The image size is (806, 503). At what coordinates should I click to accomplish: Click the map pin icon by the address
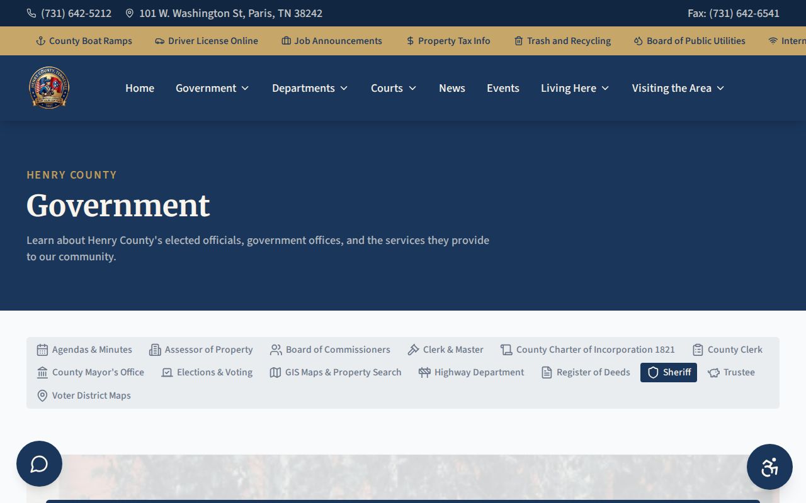130,13
